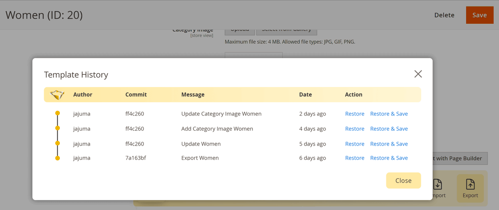Screen dimensions: 499x210
Task: Select timeline dot for 'Update Category Image Women'
Action: [57, 113]
